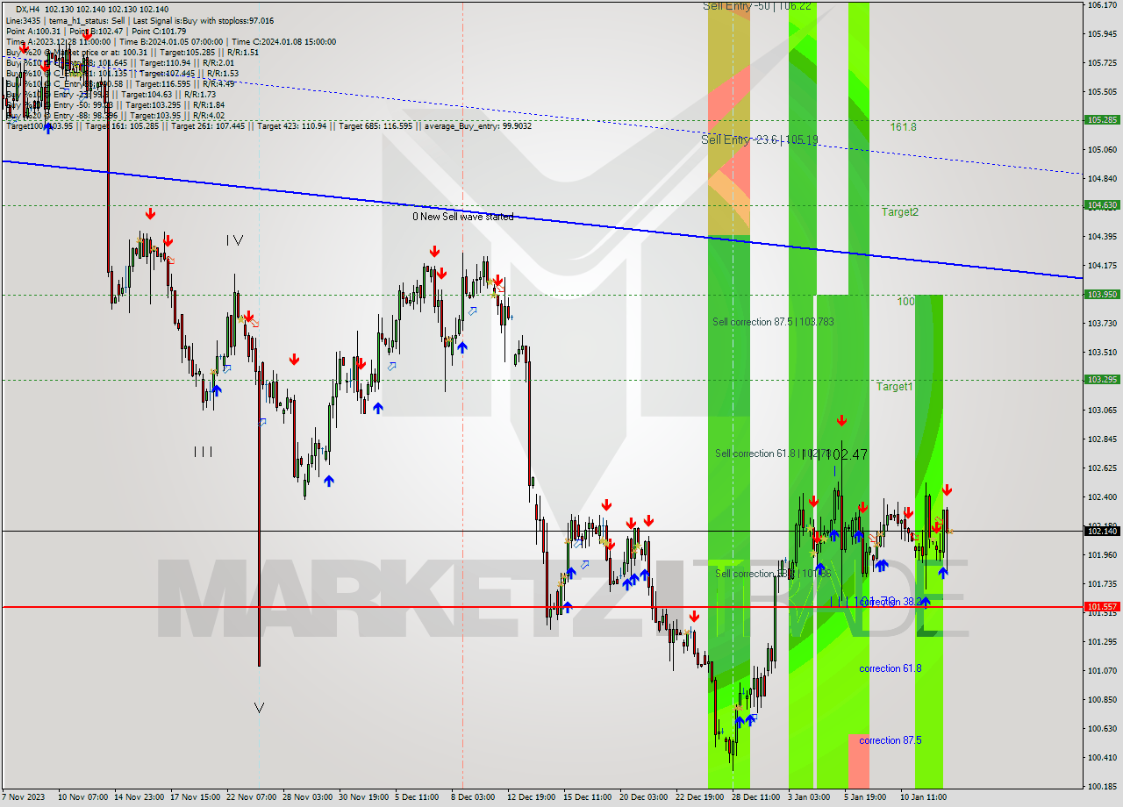Click the '22 Nov 07:00' time label
The image size is (1123, 807).
coord(252,797)
